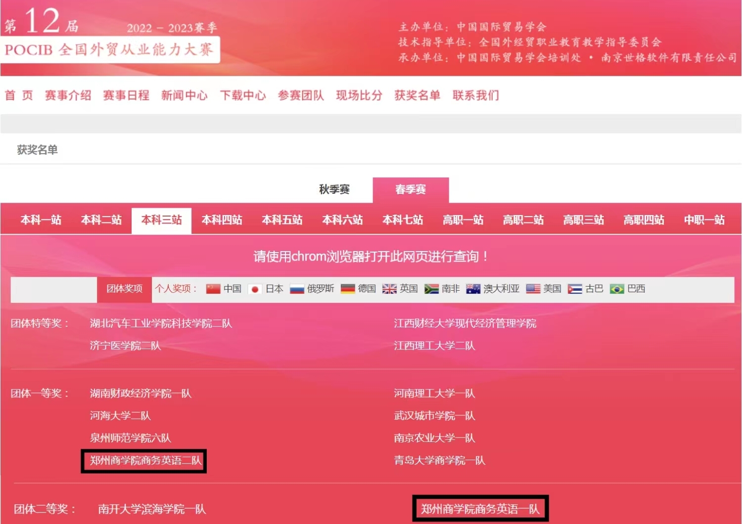Click the Australia flag icon
The width and height of the screenshot is (743, 524).
click(x=473, y=289)
